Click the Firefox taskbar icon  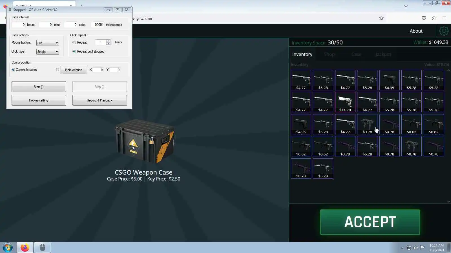(25, 248)
